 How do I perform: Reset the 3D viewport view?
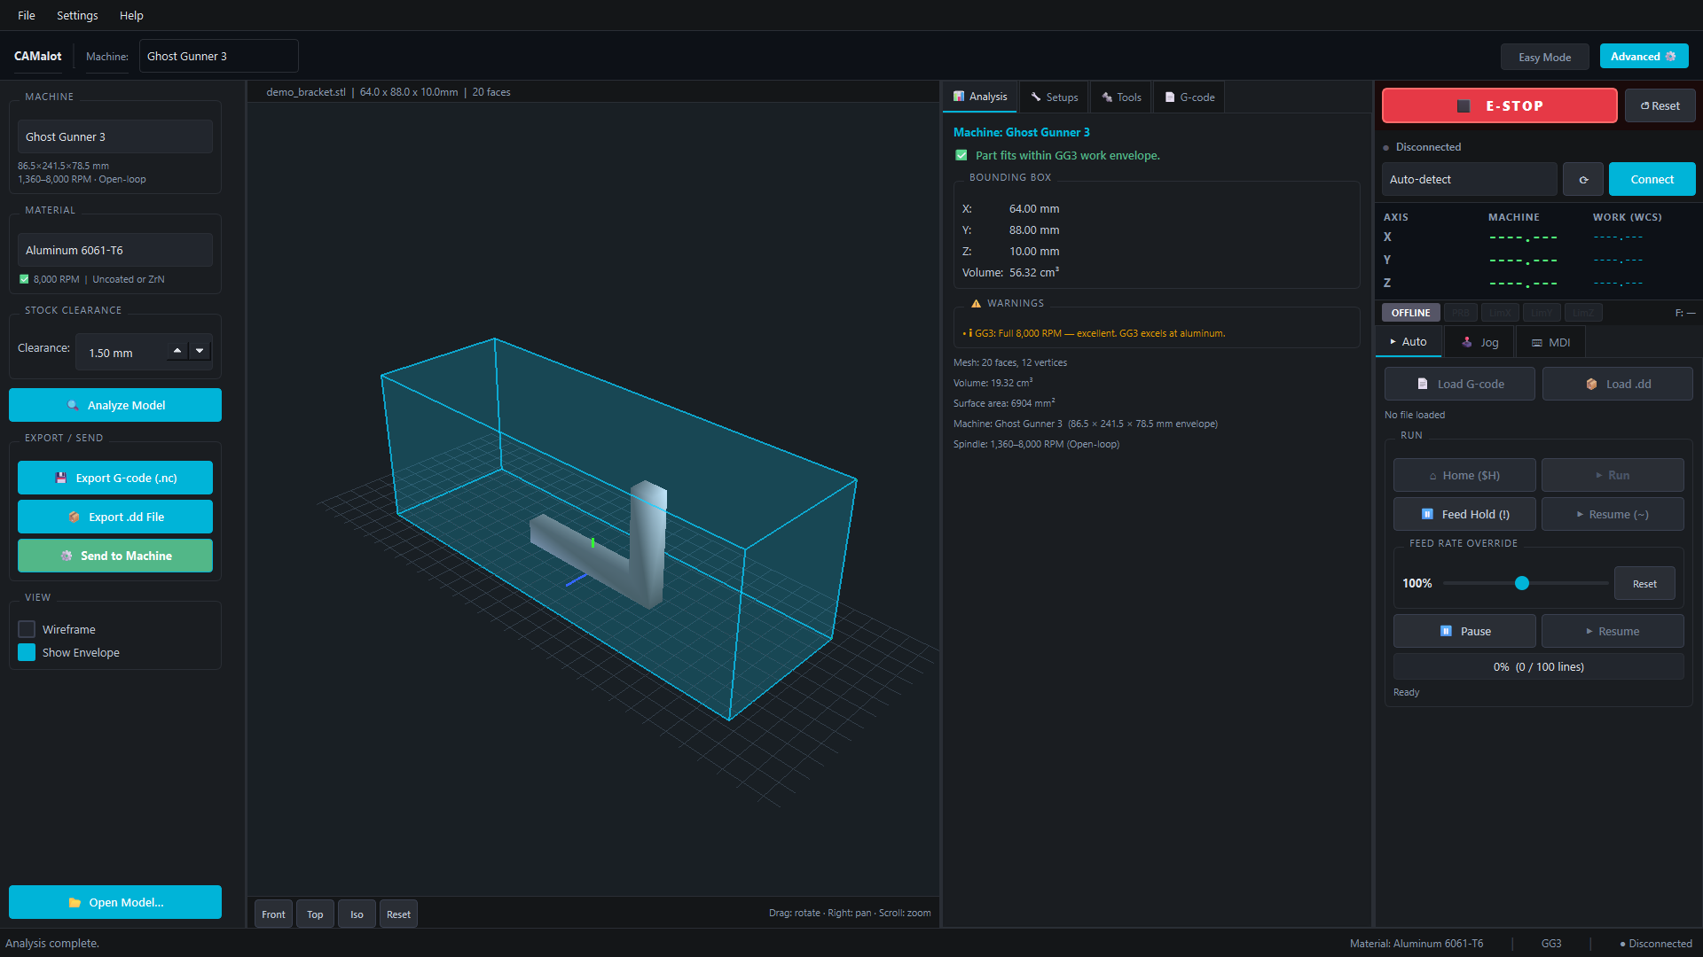(x=398, y=914)
